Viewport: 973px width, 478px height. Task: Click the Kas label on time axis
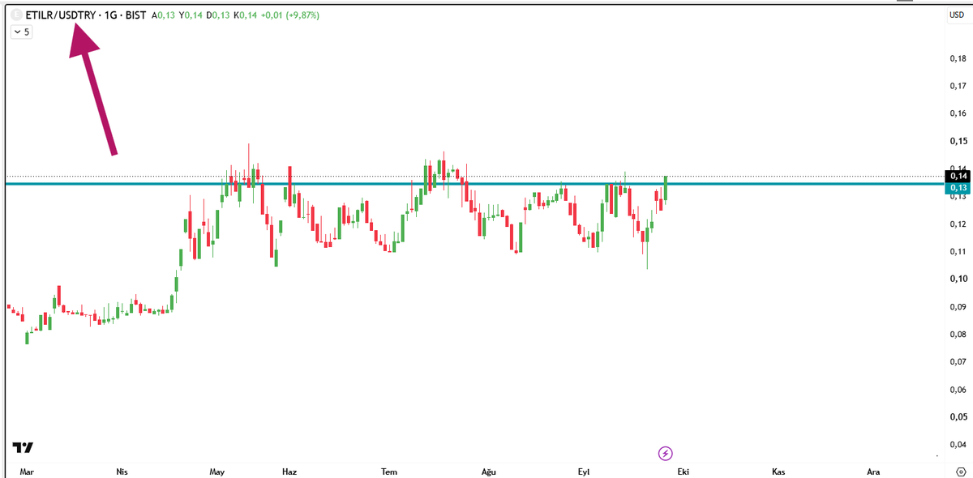(778, 472)
